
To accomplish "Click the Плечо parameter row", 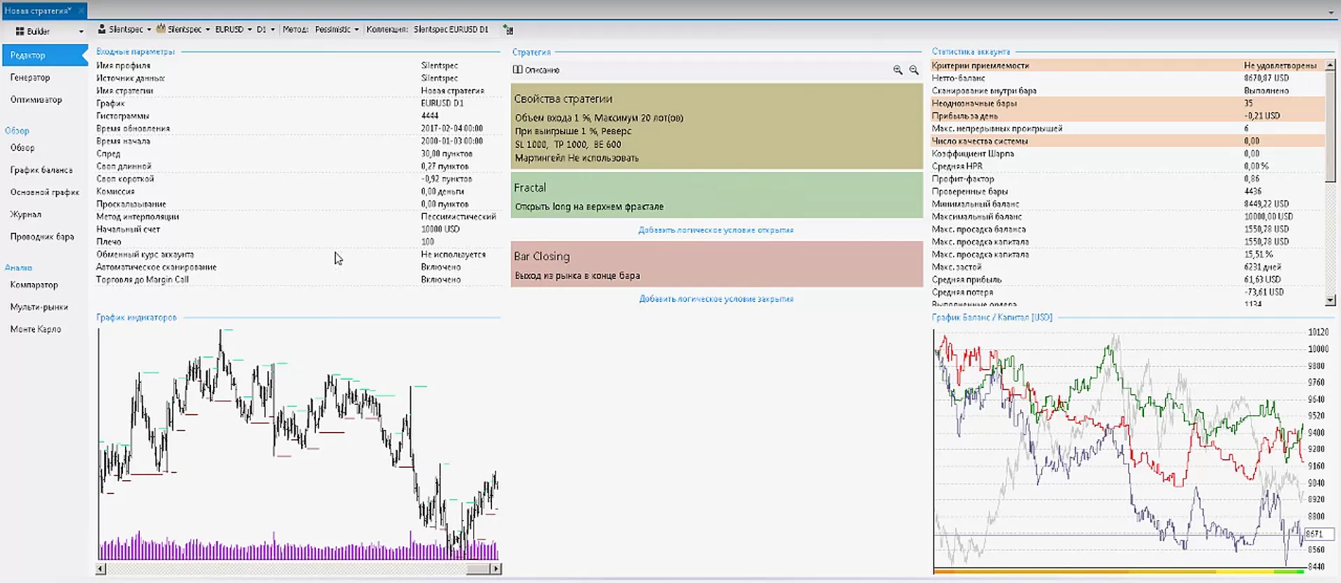I will coord(298,242).
